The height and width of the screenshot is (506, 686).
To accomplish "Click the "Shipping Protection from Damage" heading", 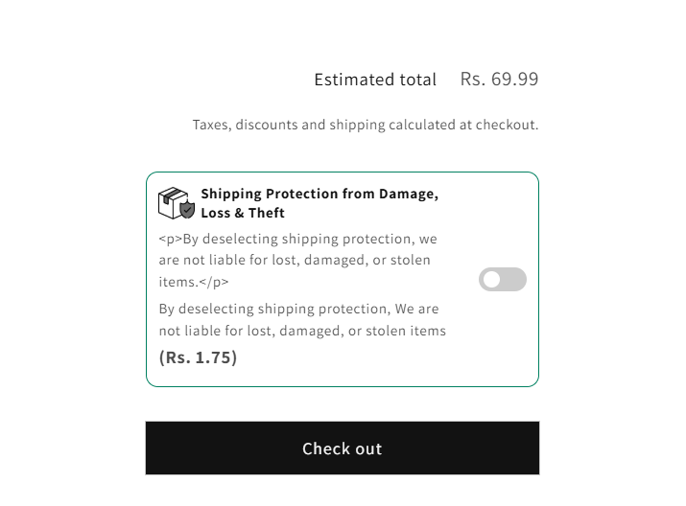I will (319, 194).
